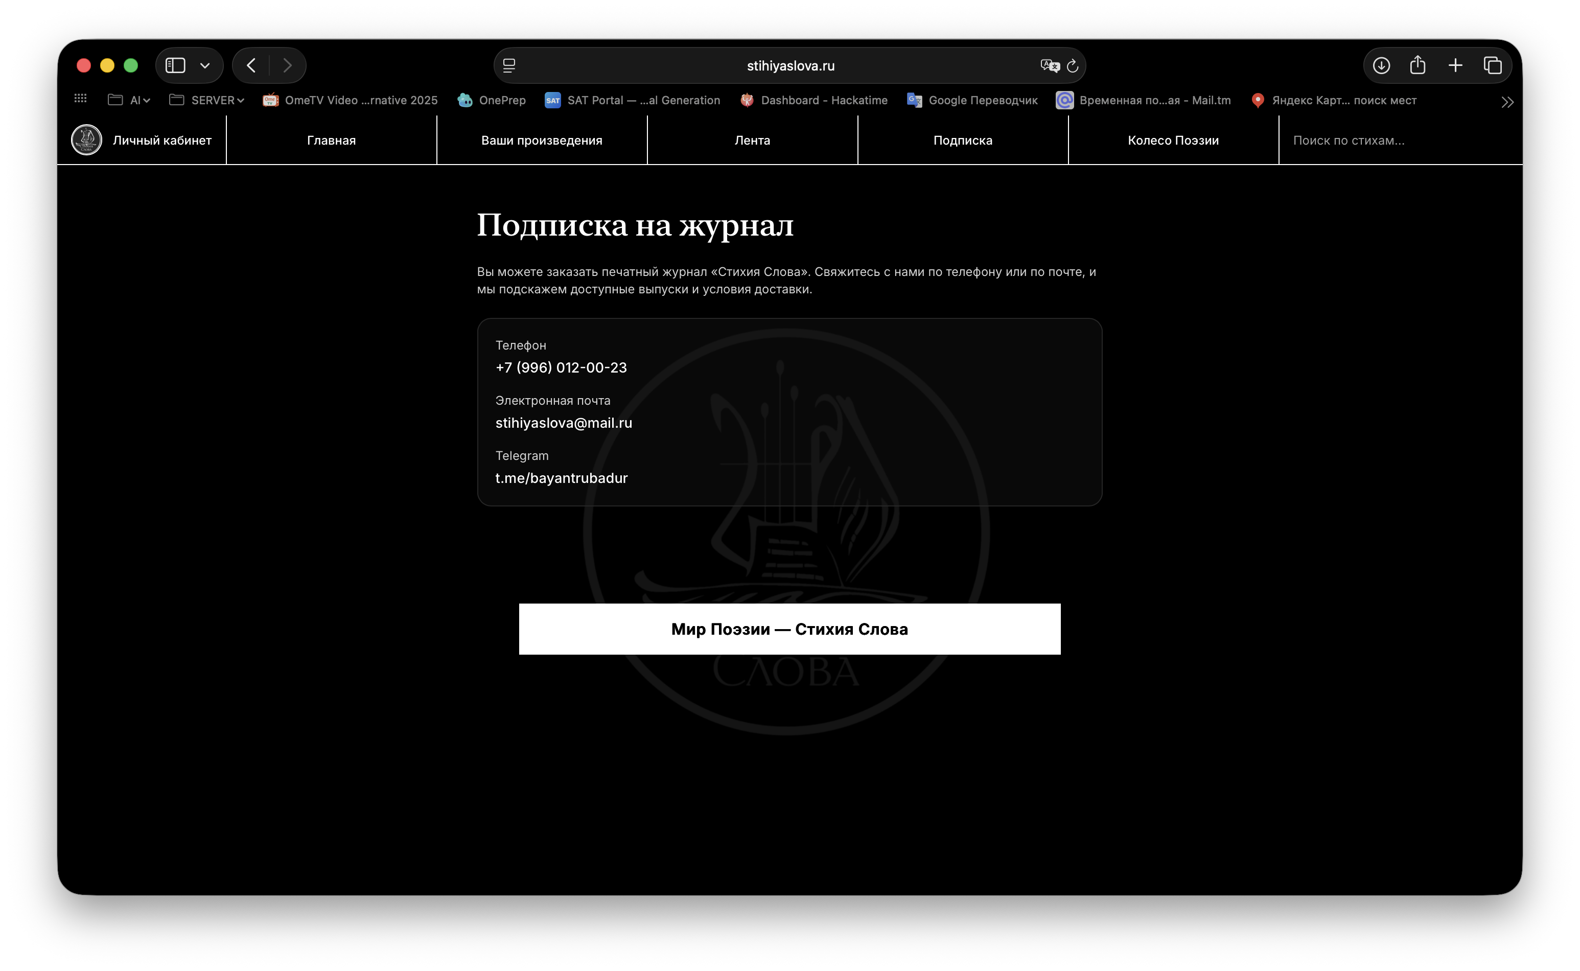Click the green fullscreen window button
The image size is (1580, 971).
tap(131, 65)
